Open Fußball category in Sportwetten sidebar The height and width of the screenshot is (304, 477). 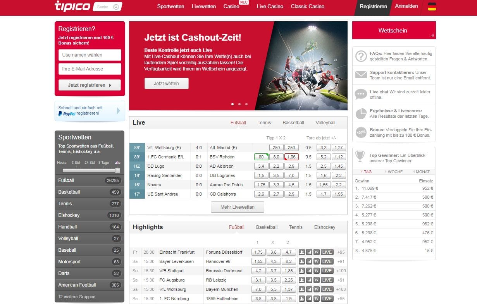tap(90, 180)
